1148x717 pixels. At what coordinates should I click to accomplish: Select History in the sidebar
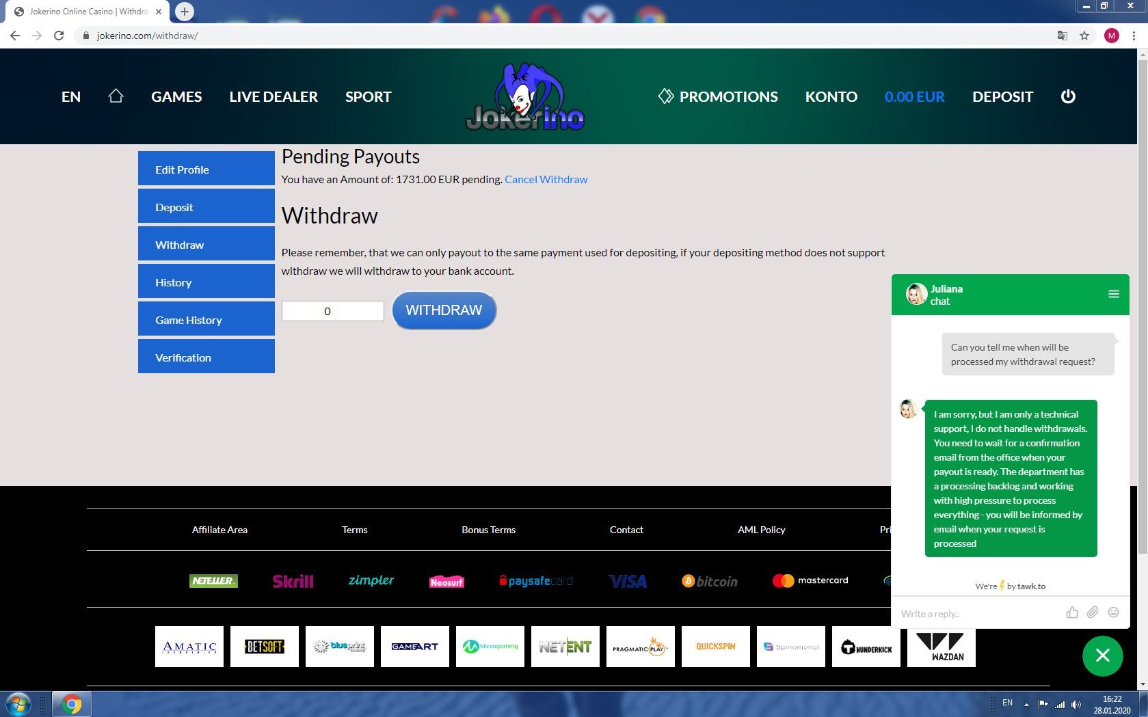(206, 281)
